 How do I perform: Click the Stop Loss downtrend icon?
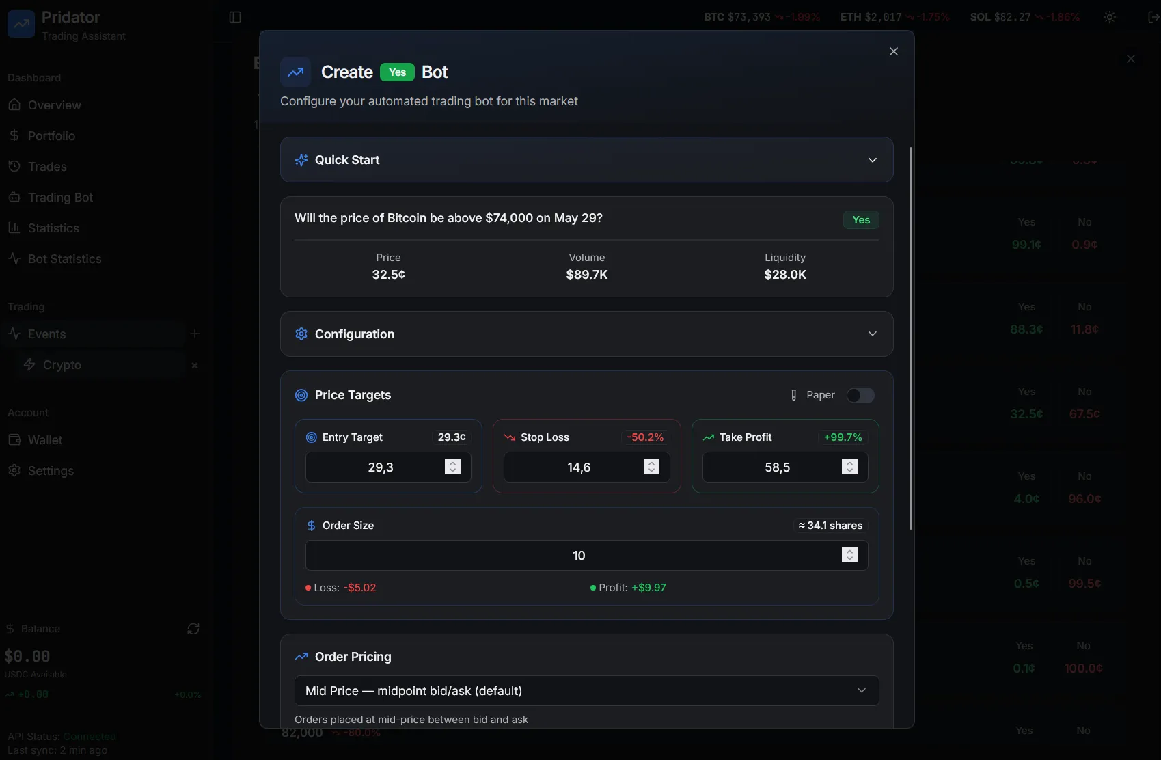point(510,437)
